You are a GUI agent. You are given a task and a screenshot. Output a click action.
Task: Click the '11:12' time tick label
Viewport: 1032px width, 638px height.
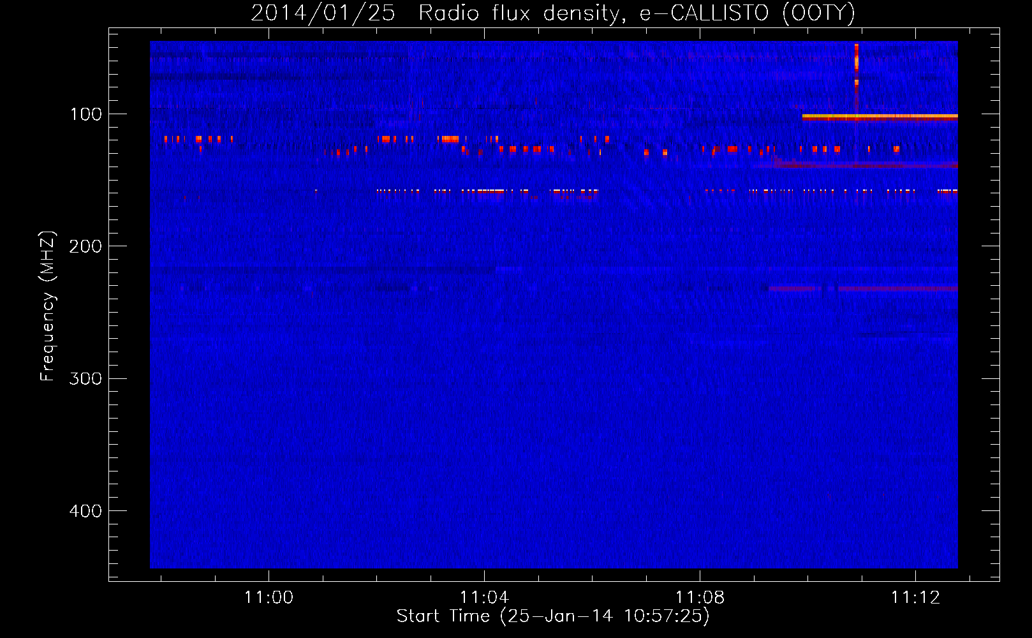click(916, 597)
